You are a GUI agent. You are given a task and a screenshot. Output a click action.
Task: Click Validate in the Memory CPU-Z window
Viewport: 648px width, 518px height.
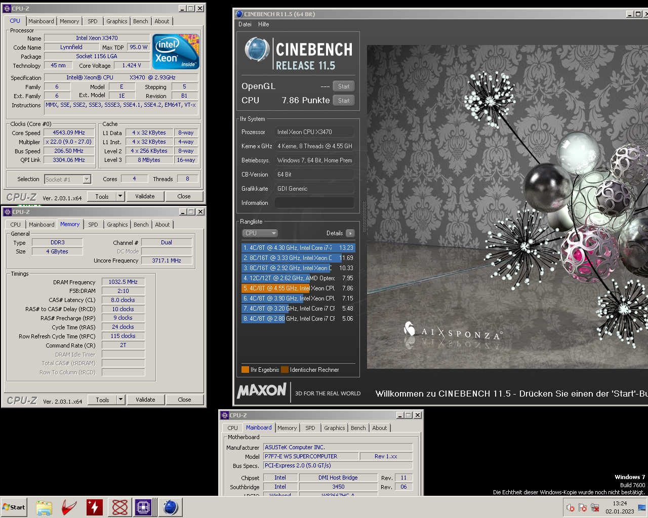coord(145,400)
